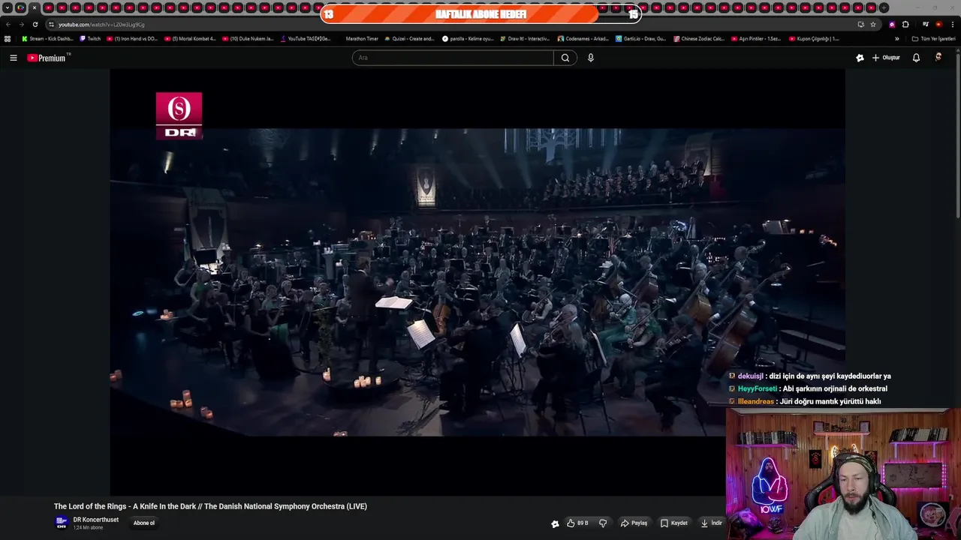The image size is (961, 540).
Task: Click the sparkle icon left of like button
Action: tap(555, 523)
